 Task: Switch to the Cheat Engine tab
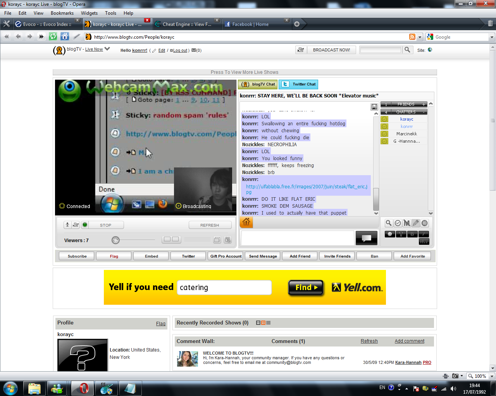(187, 24)
